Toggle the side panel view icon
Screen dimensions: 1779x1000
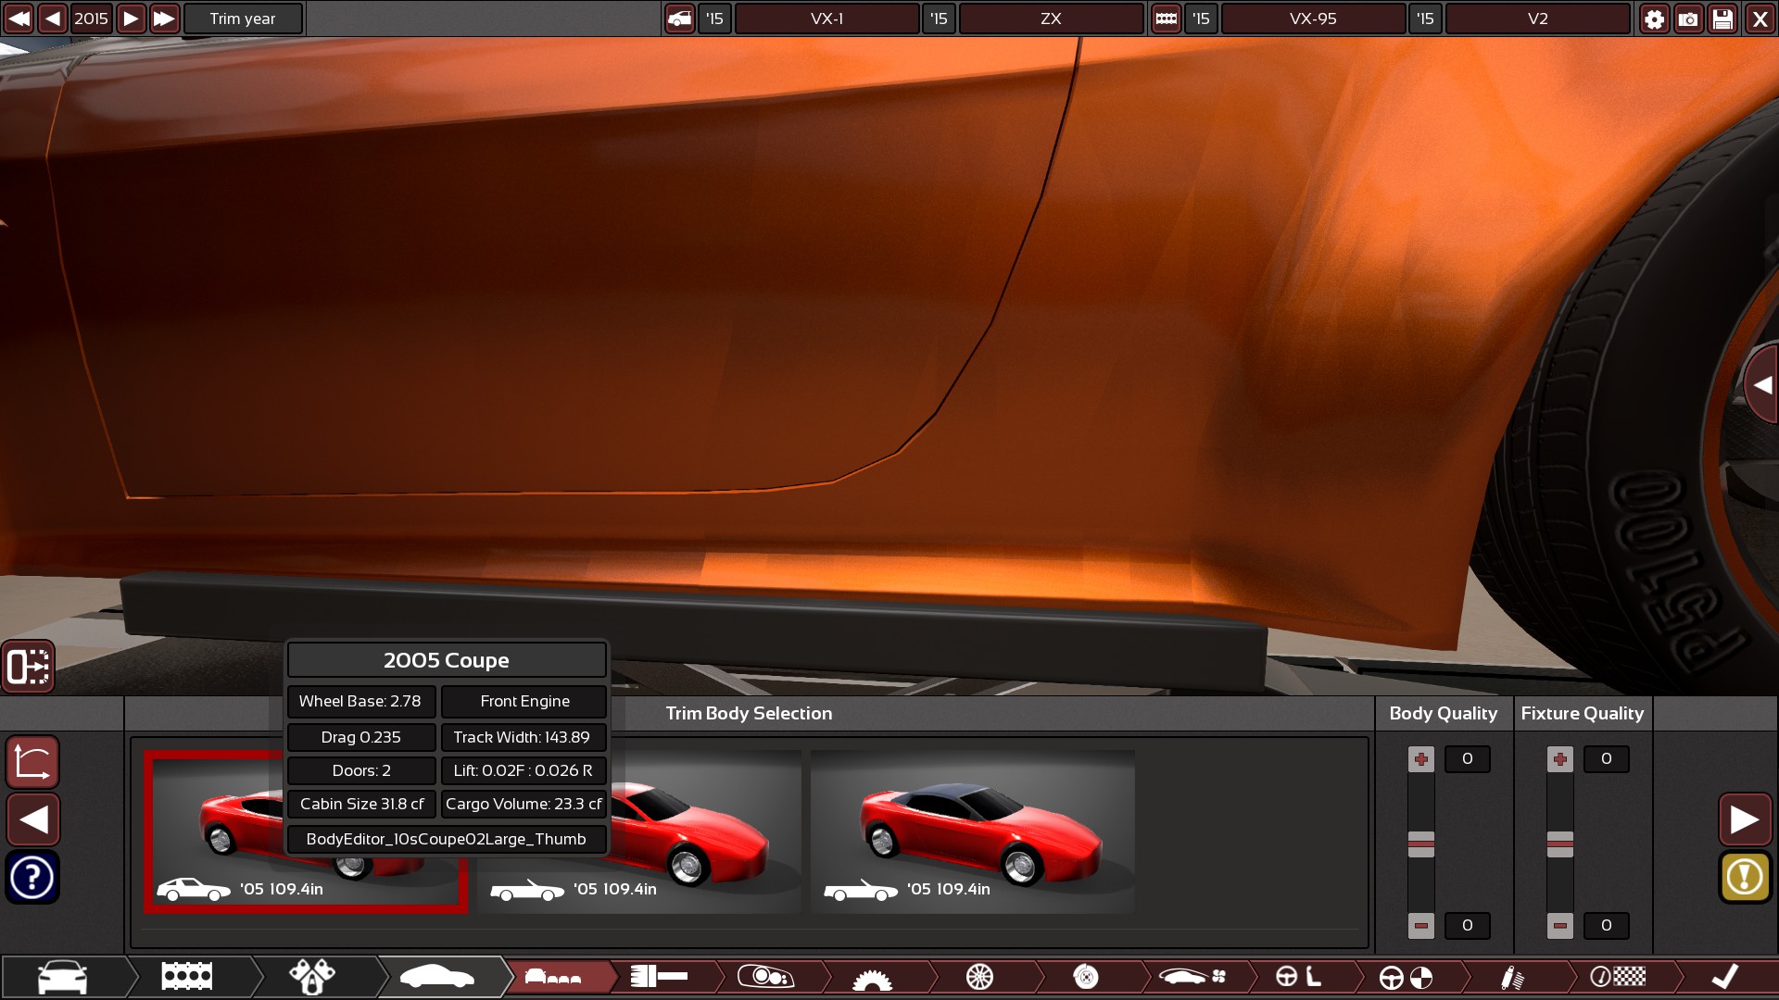coord(28,667)
